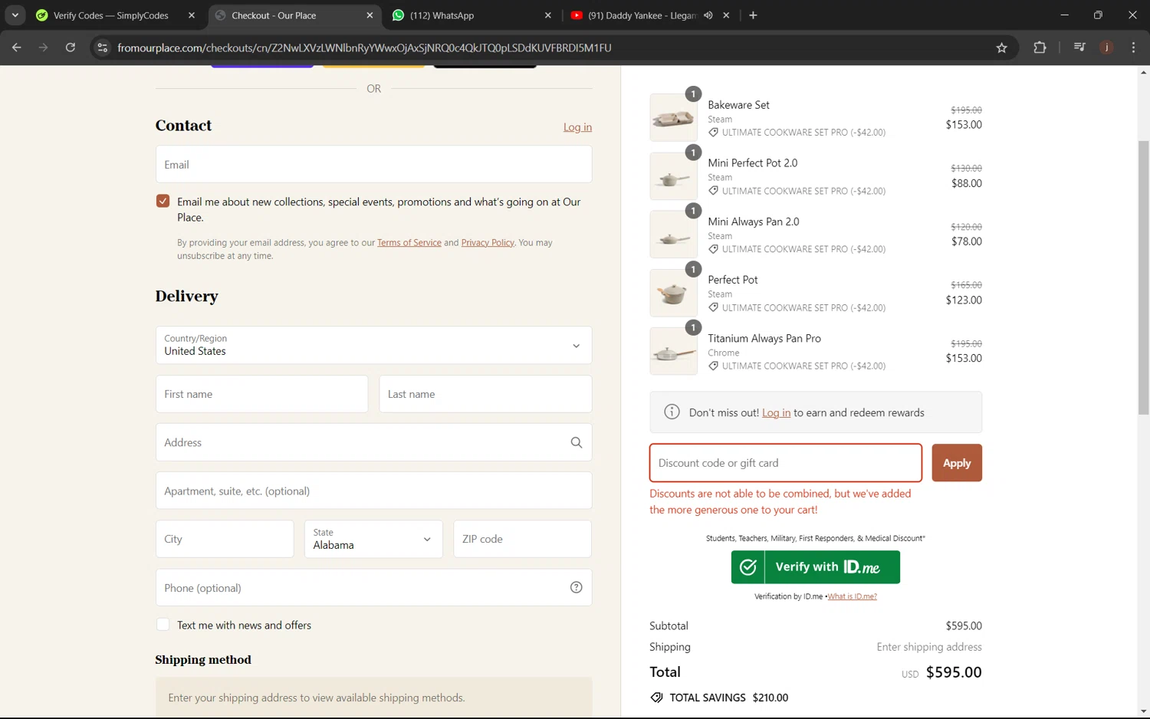This screenshot has width=1150, height=719.
Task: Click Discount code or gift card field
Action: click(x=785, y=463)
